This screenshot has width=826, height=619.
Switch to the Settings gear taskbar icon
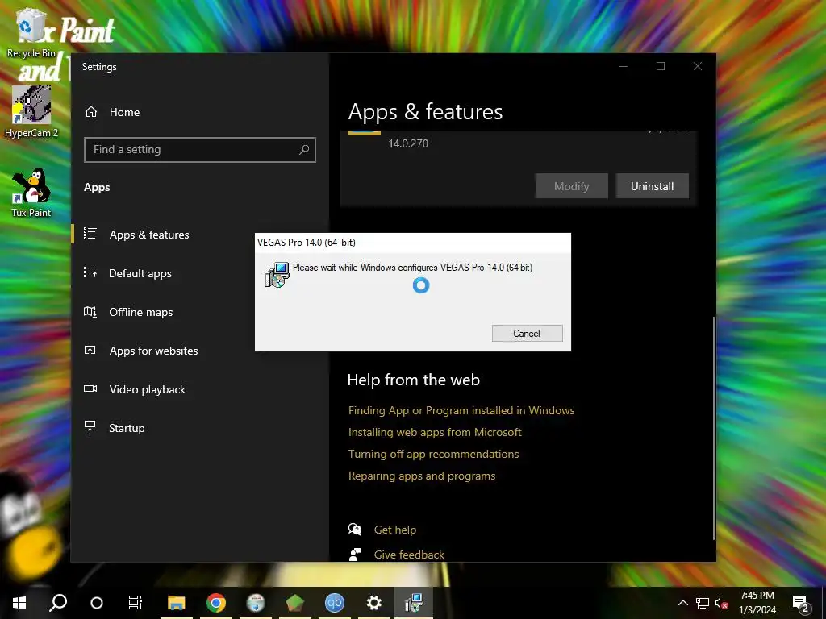tap(374, 603)
